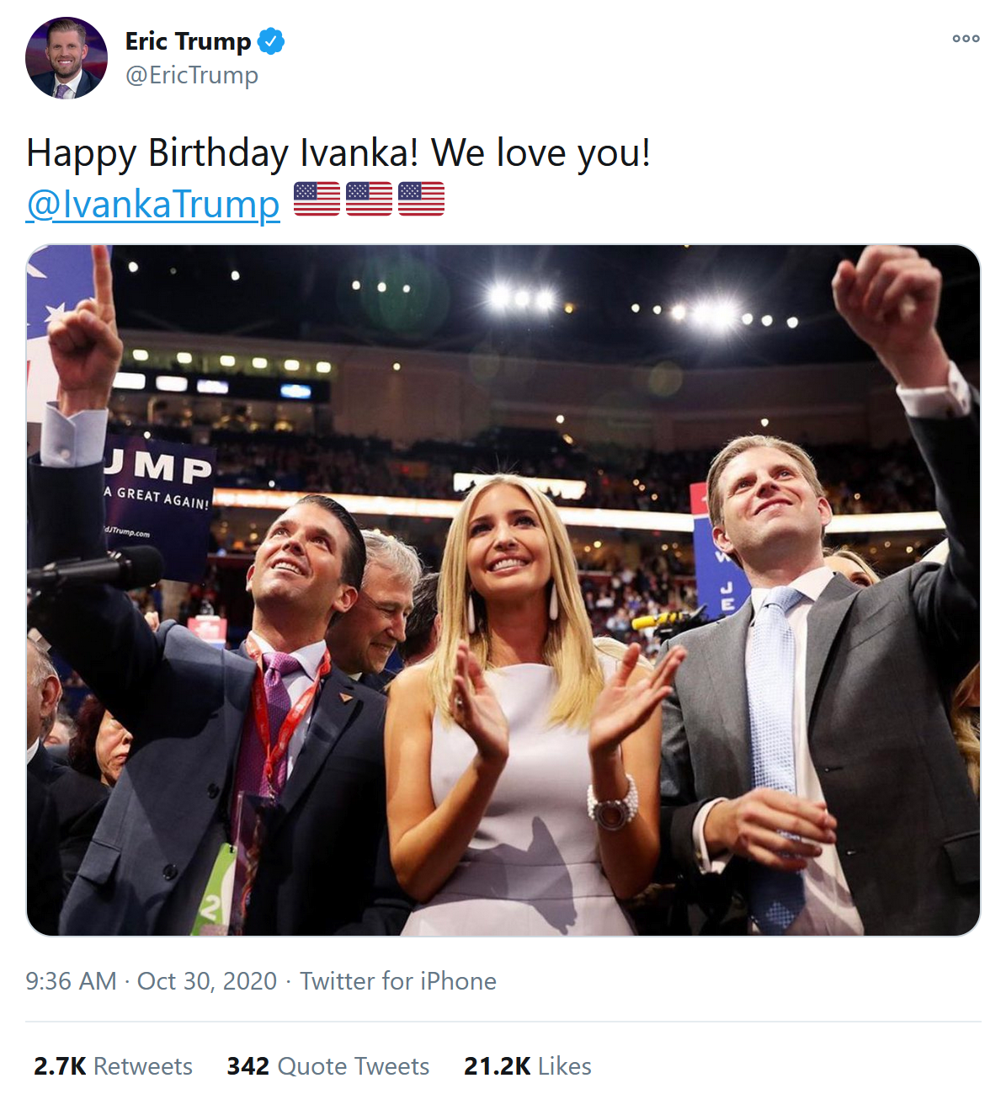Click the @EricTrump handle
Screen dimensions: 1006x1105
191,75
